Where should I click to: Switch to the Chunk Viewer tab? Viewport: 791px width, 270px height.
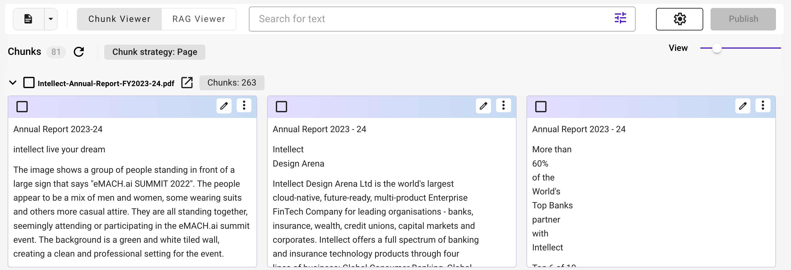click(x=119, y=19)
